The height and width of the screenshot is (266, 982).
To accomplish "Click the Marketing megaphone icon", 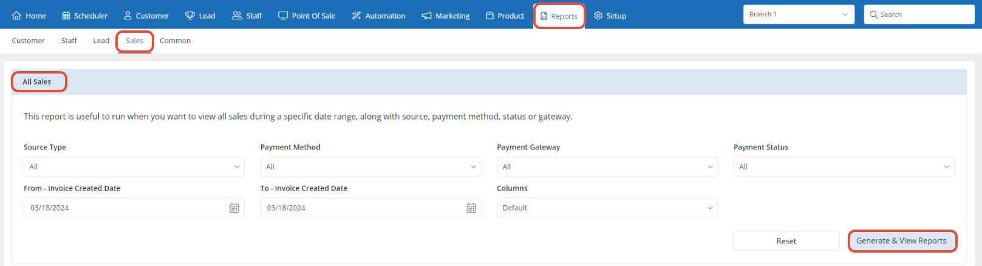I will point(426,16).
